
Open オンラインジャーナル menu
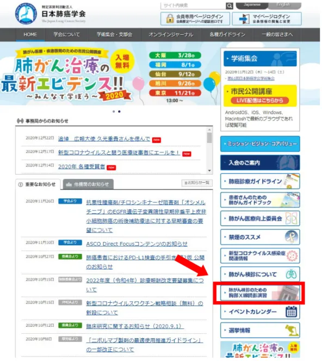(x=171, y=35)
